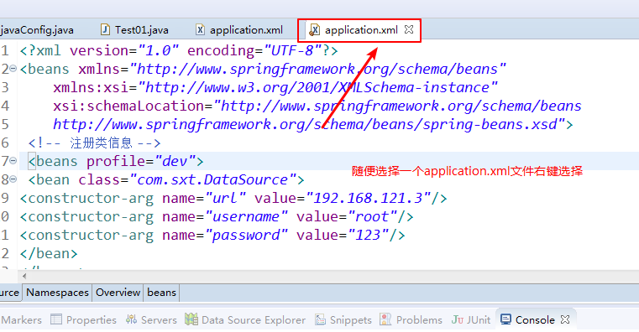Click the Servers view icon

point(131,319)
